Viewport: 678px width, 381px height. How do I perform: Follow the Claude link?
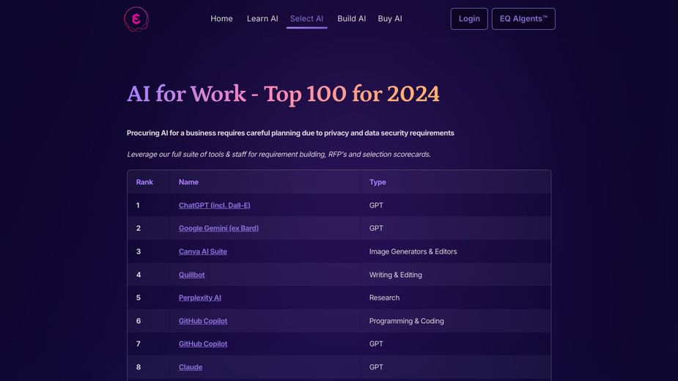tap(190, 368)
